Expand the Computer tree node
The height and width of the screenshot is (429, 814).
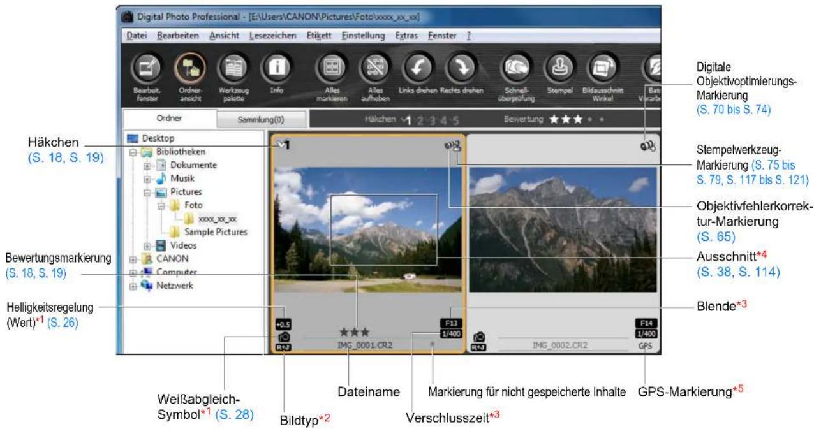(x=133, y=272)
